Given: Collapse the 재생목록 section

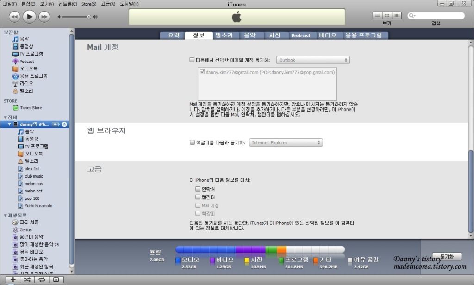Looking at the screenshot, I should (x=5, y=216).
